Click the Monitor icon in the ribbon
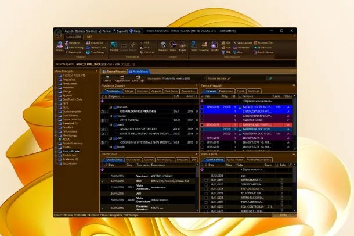Image resolution: width=354 pixels, height=236 pixels. click(204, 47)
